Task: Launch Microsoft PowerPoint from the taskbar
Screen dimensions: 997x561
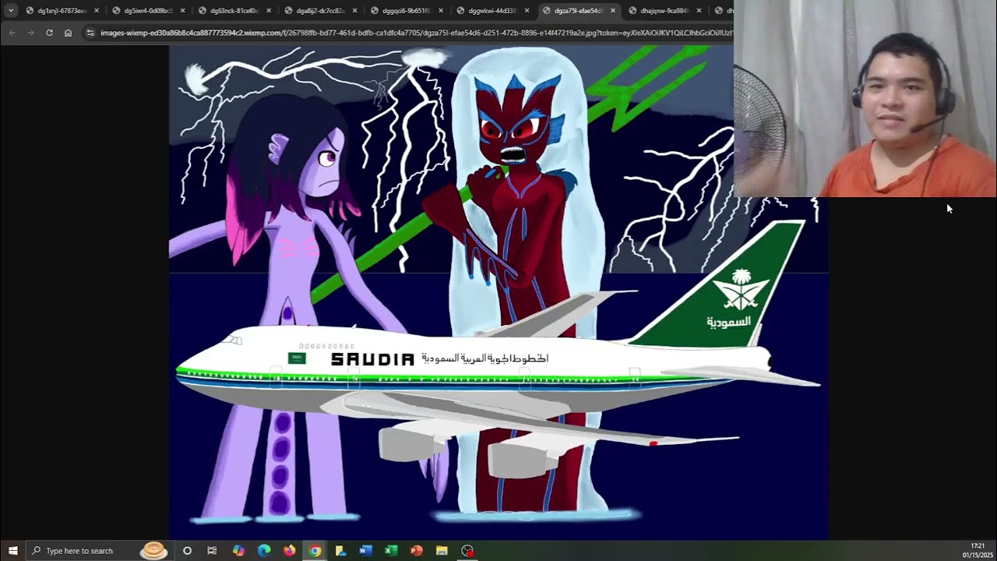Action: click(416, 551)
